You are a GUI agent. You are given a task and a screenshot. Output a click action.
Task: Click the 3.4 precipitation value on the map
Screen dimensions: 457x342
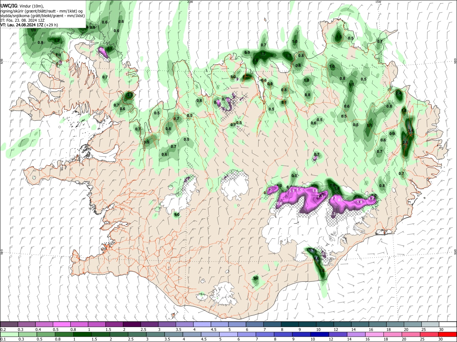pos(411,131)
